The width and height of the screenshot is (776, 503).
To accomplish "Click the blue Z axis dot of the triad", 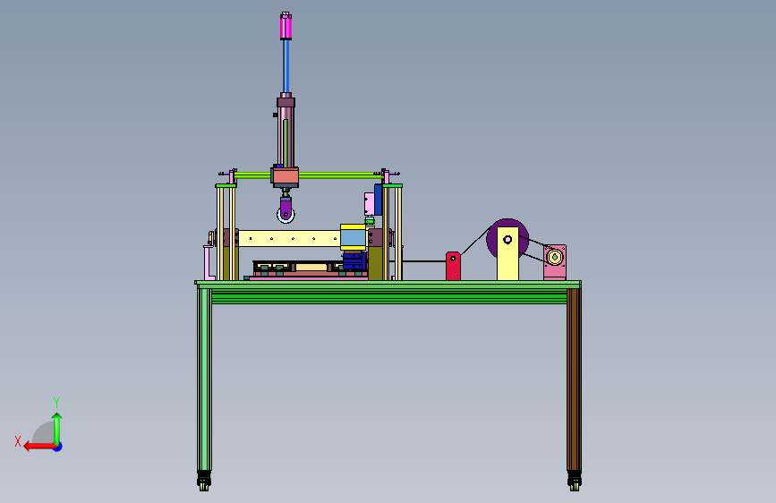I will 58,447.
